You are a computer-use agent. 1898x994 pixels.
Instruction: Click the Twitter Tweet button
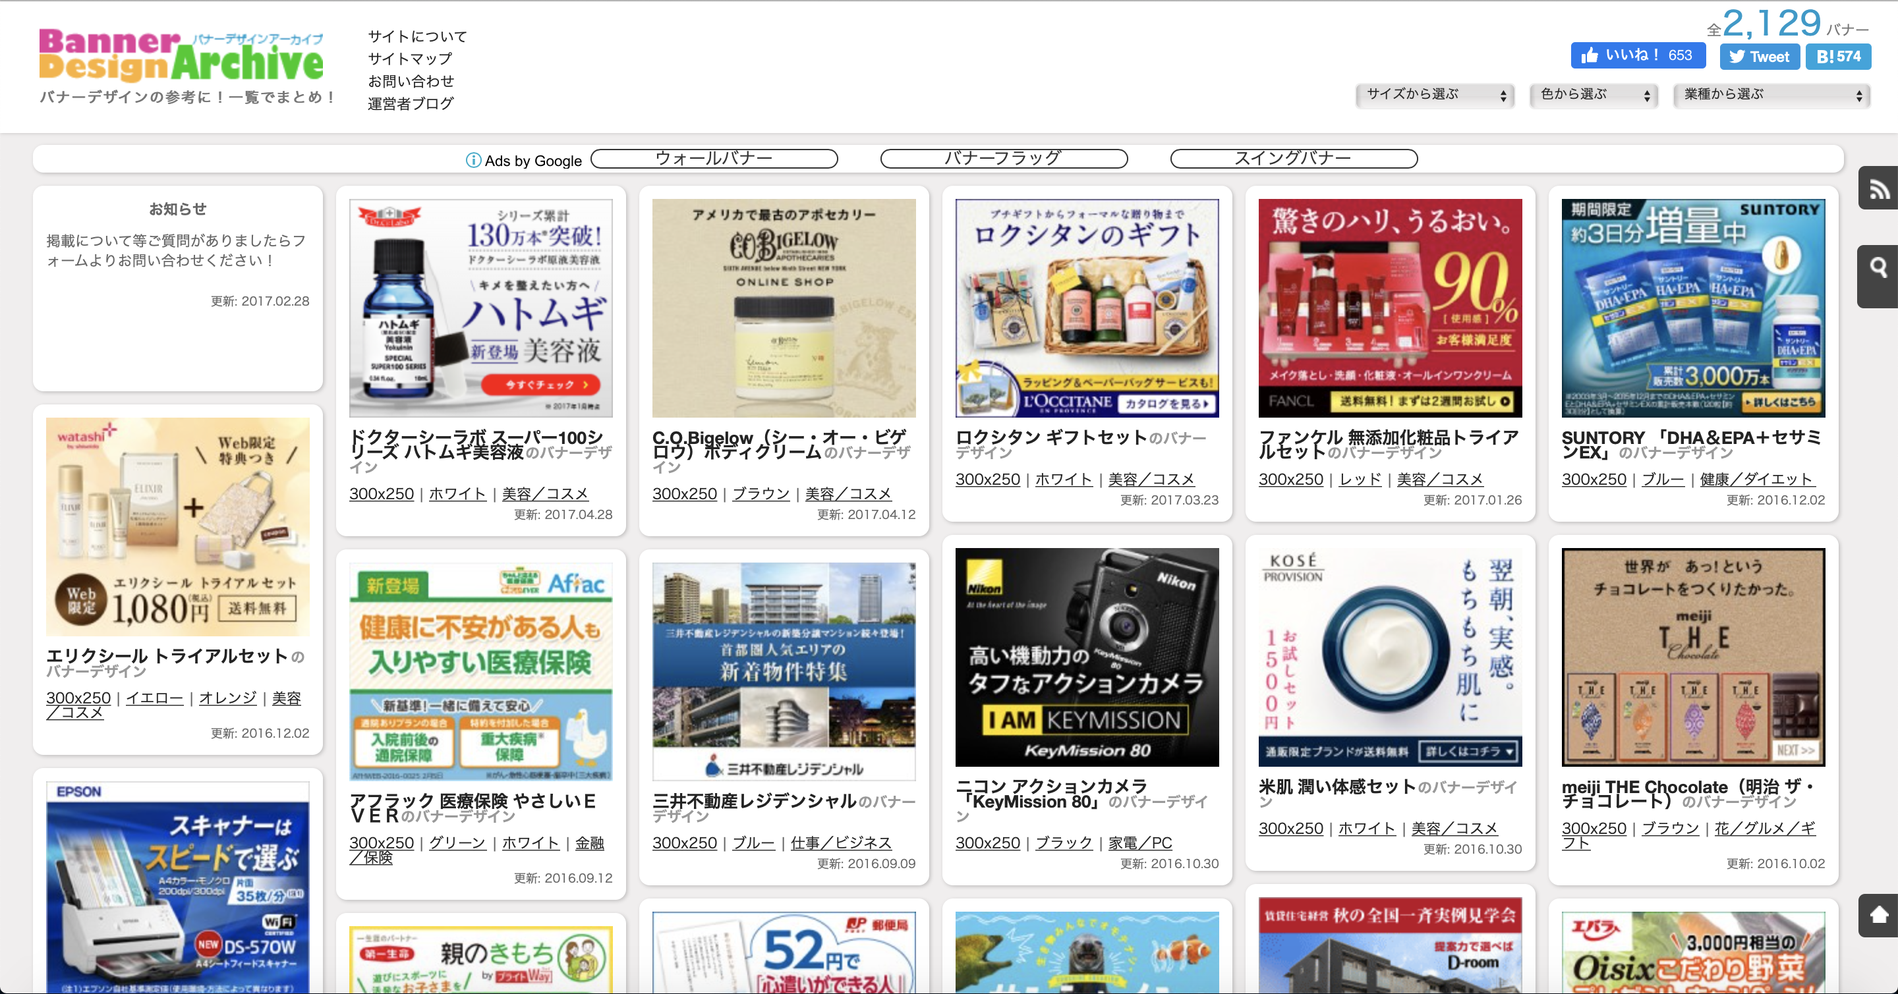point(1759,57)
